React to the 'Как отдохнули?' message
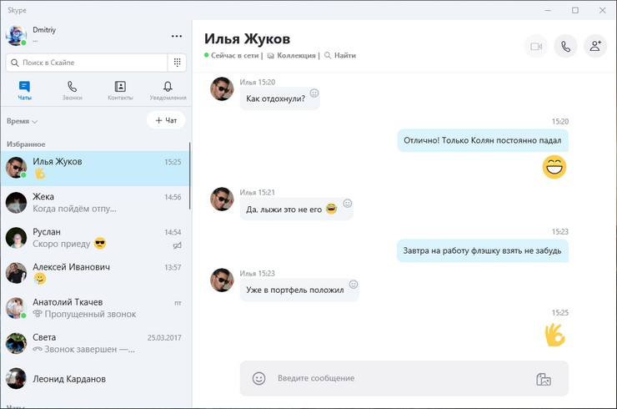 click(314, 93)
